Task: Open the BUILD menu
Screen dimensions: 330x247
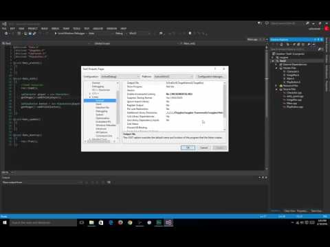Action: (x=45, y=29)
